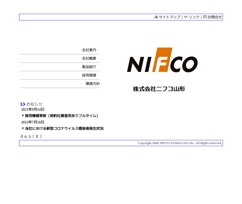
Task: Click the sitemap tree icon
Action: click(x=156, y=17)
